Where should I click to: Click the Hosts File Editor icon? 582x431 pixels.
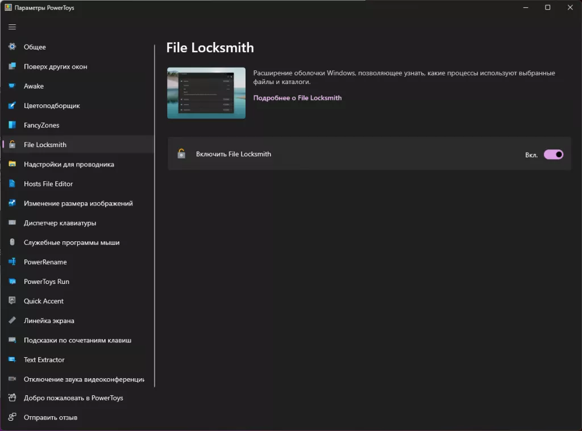(12, 184)
